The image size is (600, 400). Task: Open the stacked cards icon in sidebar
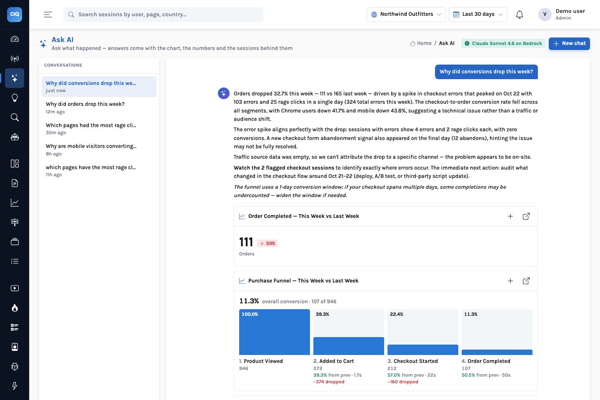[x=15, y=242]
